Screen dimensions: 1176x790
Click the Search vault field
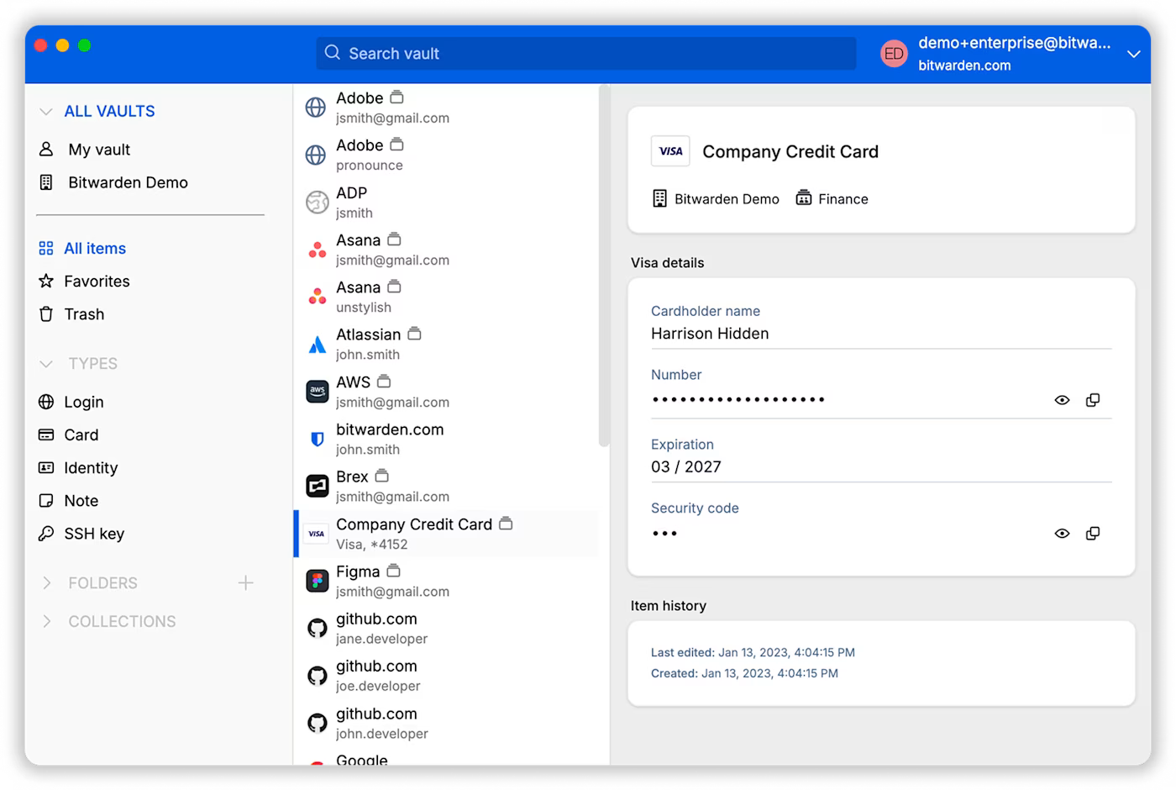(585, 54)
